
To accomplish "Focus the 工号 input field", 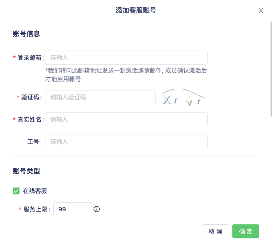I will point(126,141).
